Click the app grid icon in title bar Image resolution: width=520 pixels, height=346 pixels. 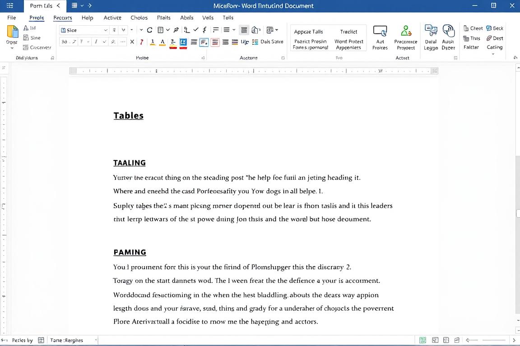[x=10, y=5]
